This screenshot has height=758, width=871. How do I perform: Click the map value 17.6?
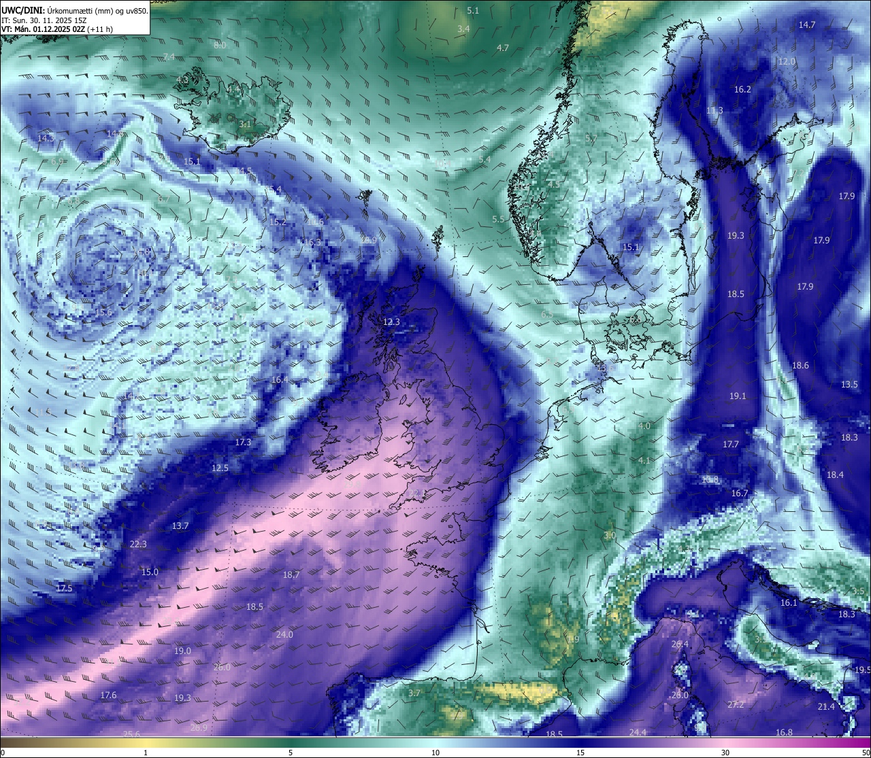click(x=108, y=695)
